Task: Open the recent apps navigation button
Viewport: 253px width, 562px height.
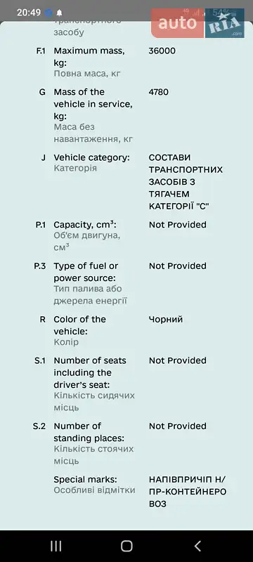Action: click(x=56, y=546)
